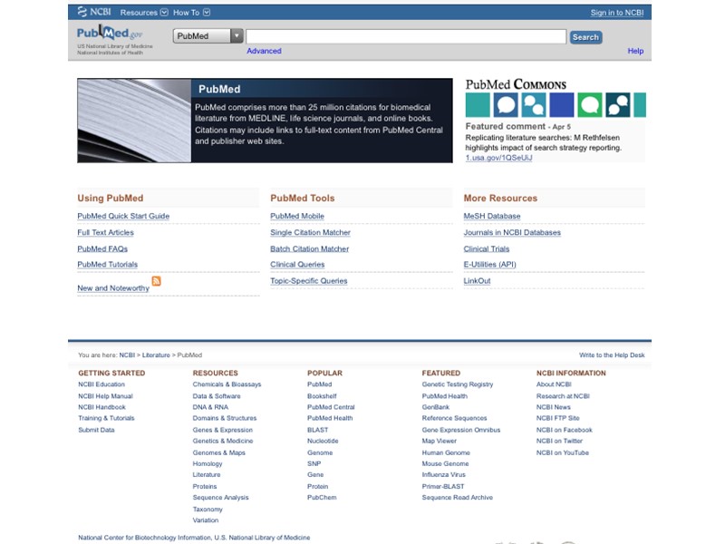Viewport: 725px width, 544px height.
Task: Open Clinical Queries link
Action: click(297, 265)
